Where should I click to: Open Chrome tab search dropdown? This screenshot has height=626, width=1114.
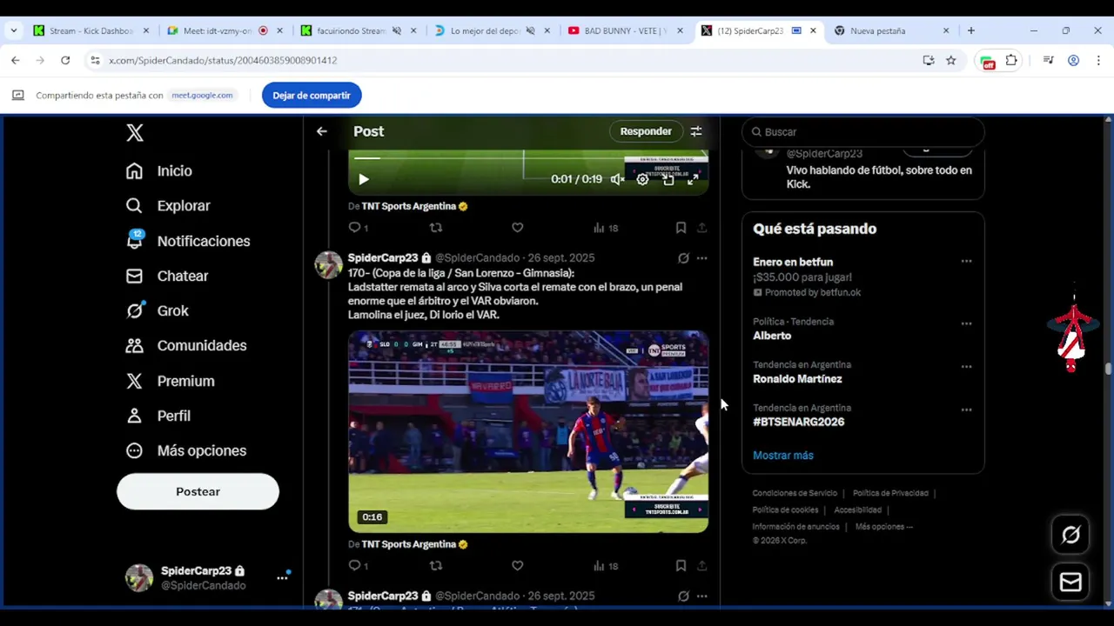13,30
